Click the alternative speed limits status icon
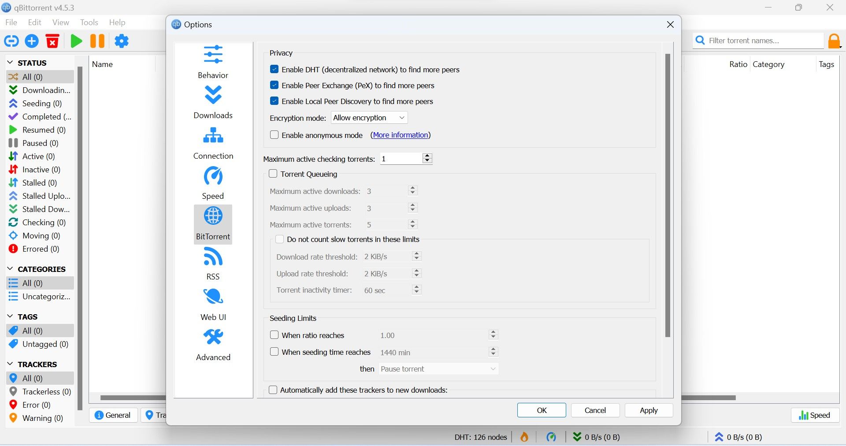The height and width of the screenshot is (446, 846). [551, 437]
